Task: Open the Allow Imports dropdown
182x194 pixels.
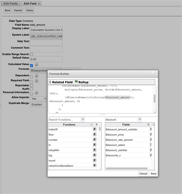Action: pyautogui.click(x=39, y=99)
